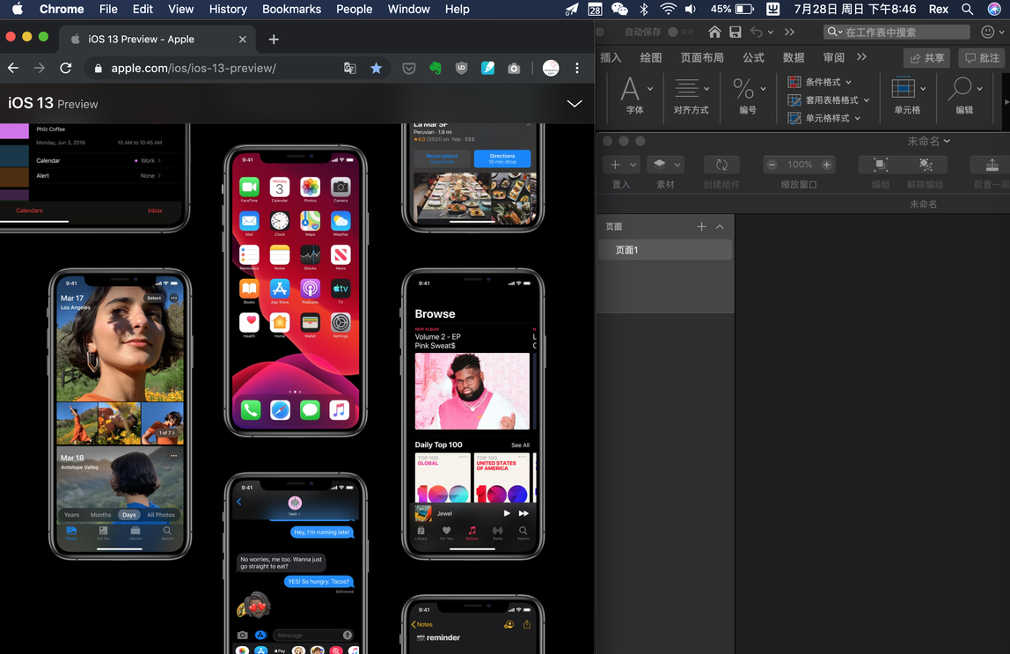Click the uBlock shield extension

(461, 68)
